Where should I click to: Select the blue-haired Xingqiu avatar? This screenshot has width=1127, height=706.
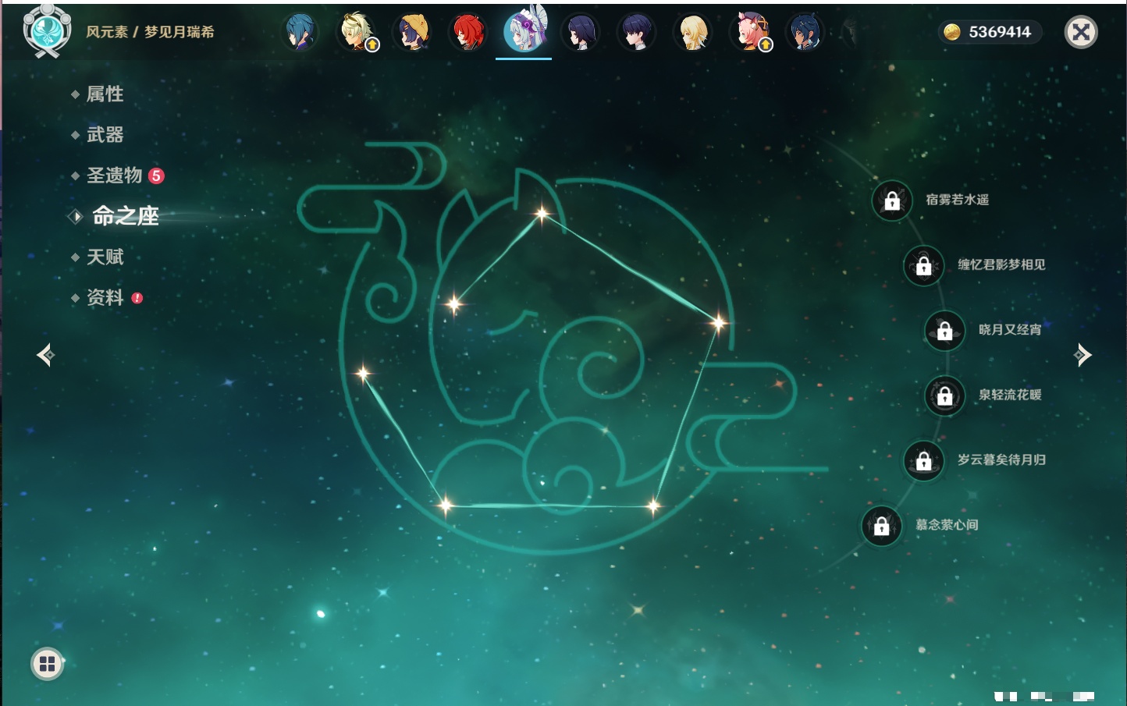(x=300, y=33)
